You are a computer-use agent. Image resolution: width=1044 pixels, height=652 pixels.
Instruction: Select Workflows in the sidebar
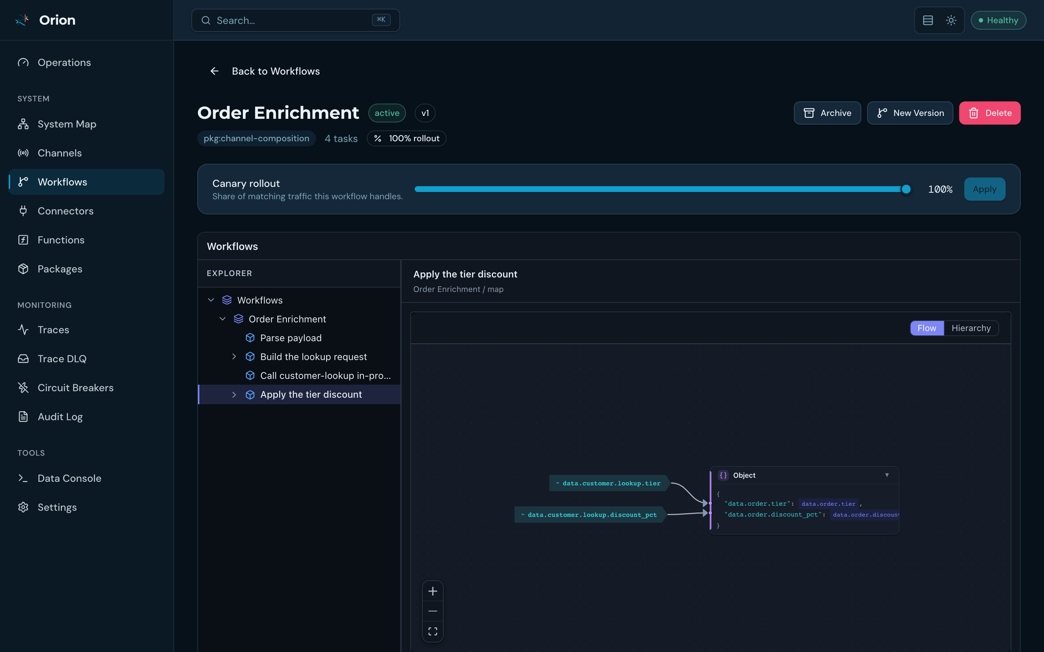point(86,182)
